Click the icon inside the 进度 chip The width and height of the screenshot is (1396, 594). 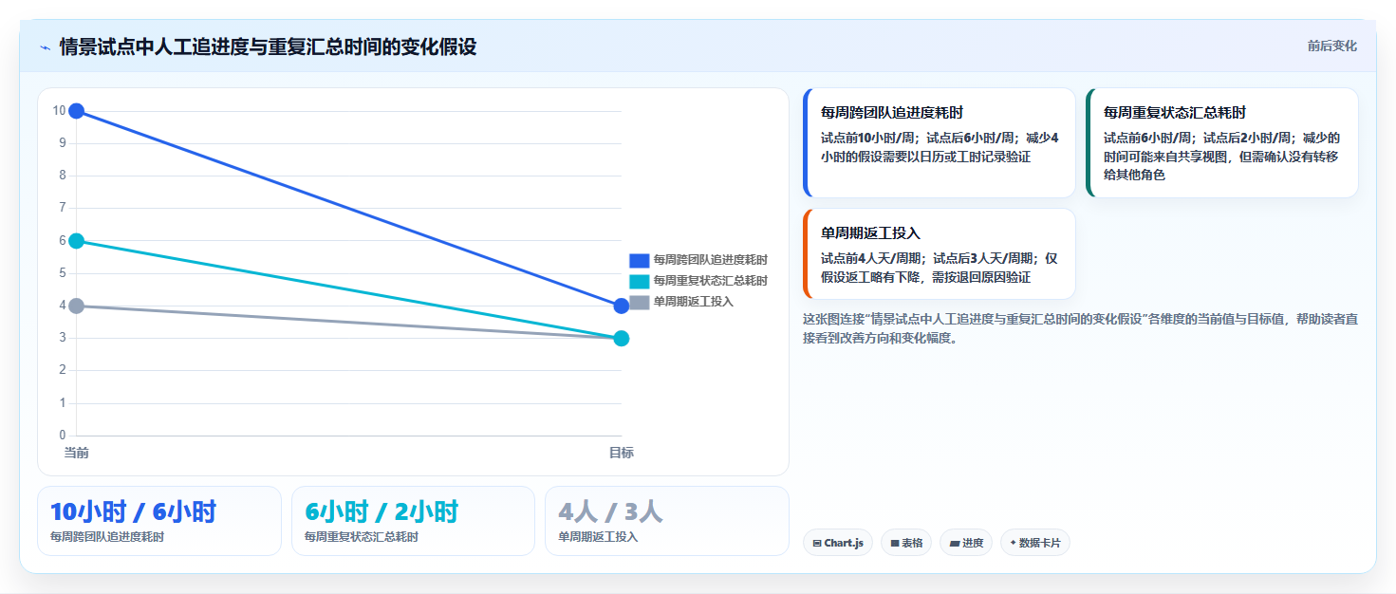coord(955,544)
